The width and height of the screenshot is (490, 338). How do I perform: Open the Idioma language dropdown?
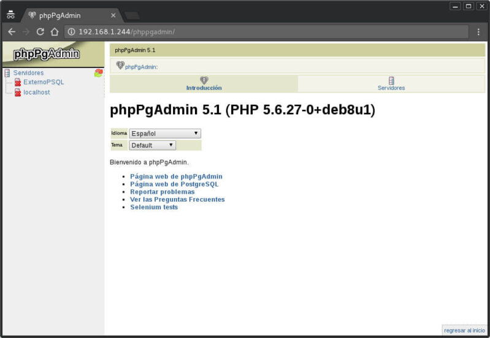pos(165,134)
